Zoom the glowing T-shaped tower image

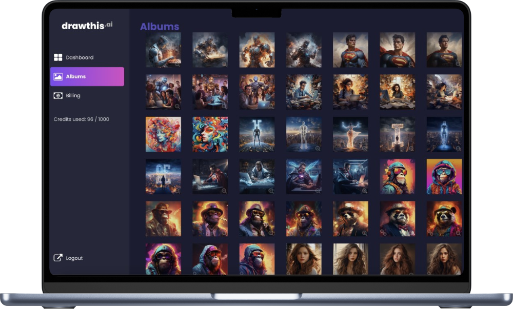coord(411,148)
